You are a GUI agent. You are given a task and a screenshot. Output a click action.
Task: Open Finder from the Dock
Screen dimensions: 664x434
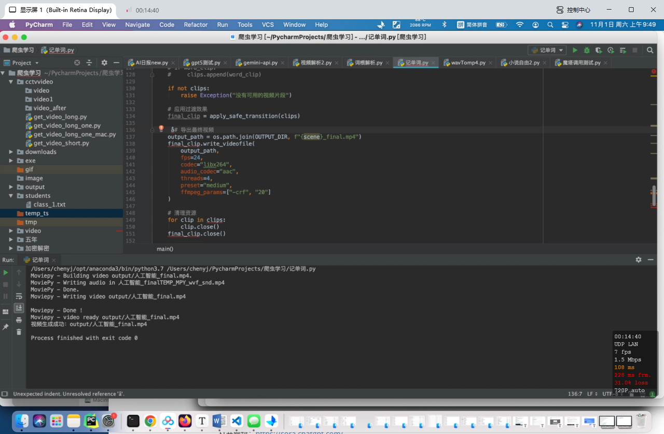click(22, 421)
